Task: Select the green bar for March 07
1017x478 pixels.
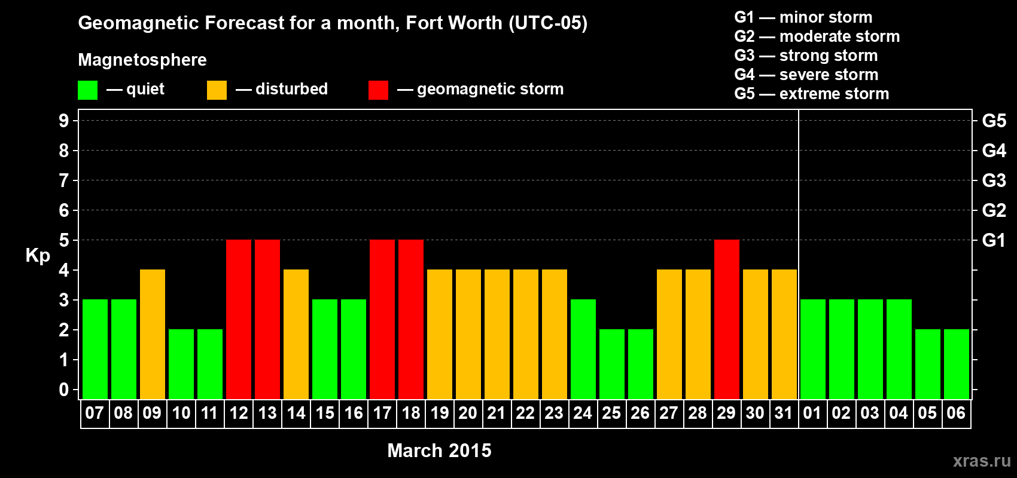Action: click(x=95, y=349)
